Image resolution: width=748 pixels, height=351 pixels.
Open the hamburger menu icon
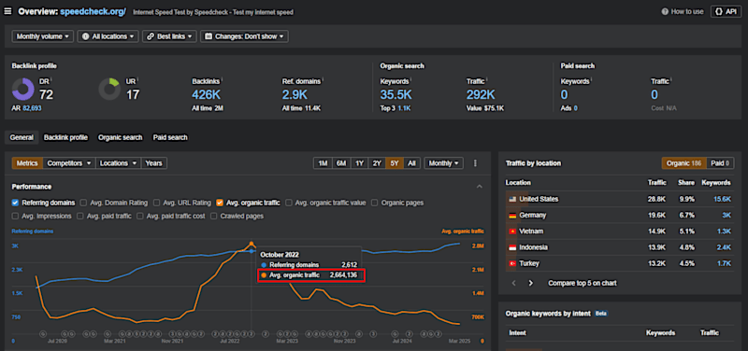point(7,11)
